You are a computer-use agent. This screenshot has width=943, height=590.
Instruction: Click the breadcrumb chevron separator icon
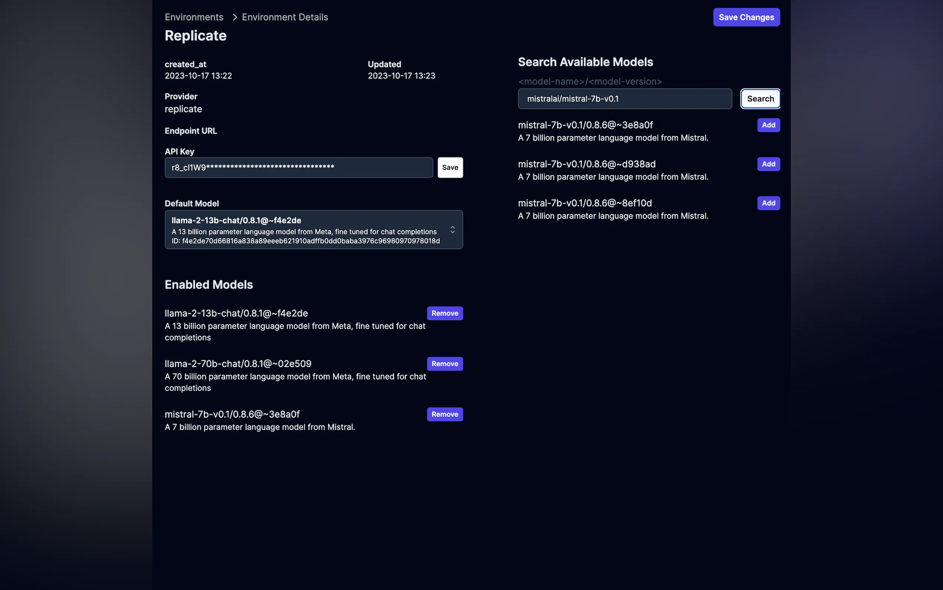point(235,17)
